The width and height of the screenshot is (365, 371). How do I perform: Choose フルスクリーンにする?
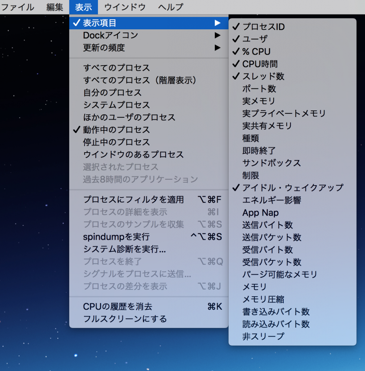(149, 319)
